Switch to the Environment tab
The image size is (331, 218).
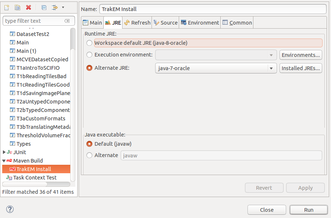click(x=200, y=22)
